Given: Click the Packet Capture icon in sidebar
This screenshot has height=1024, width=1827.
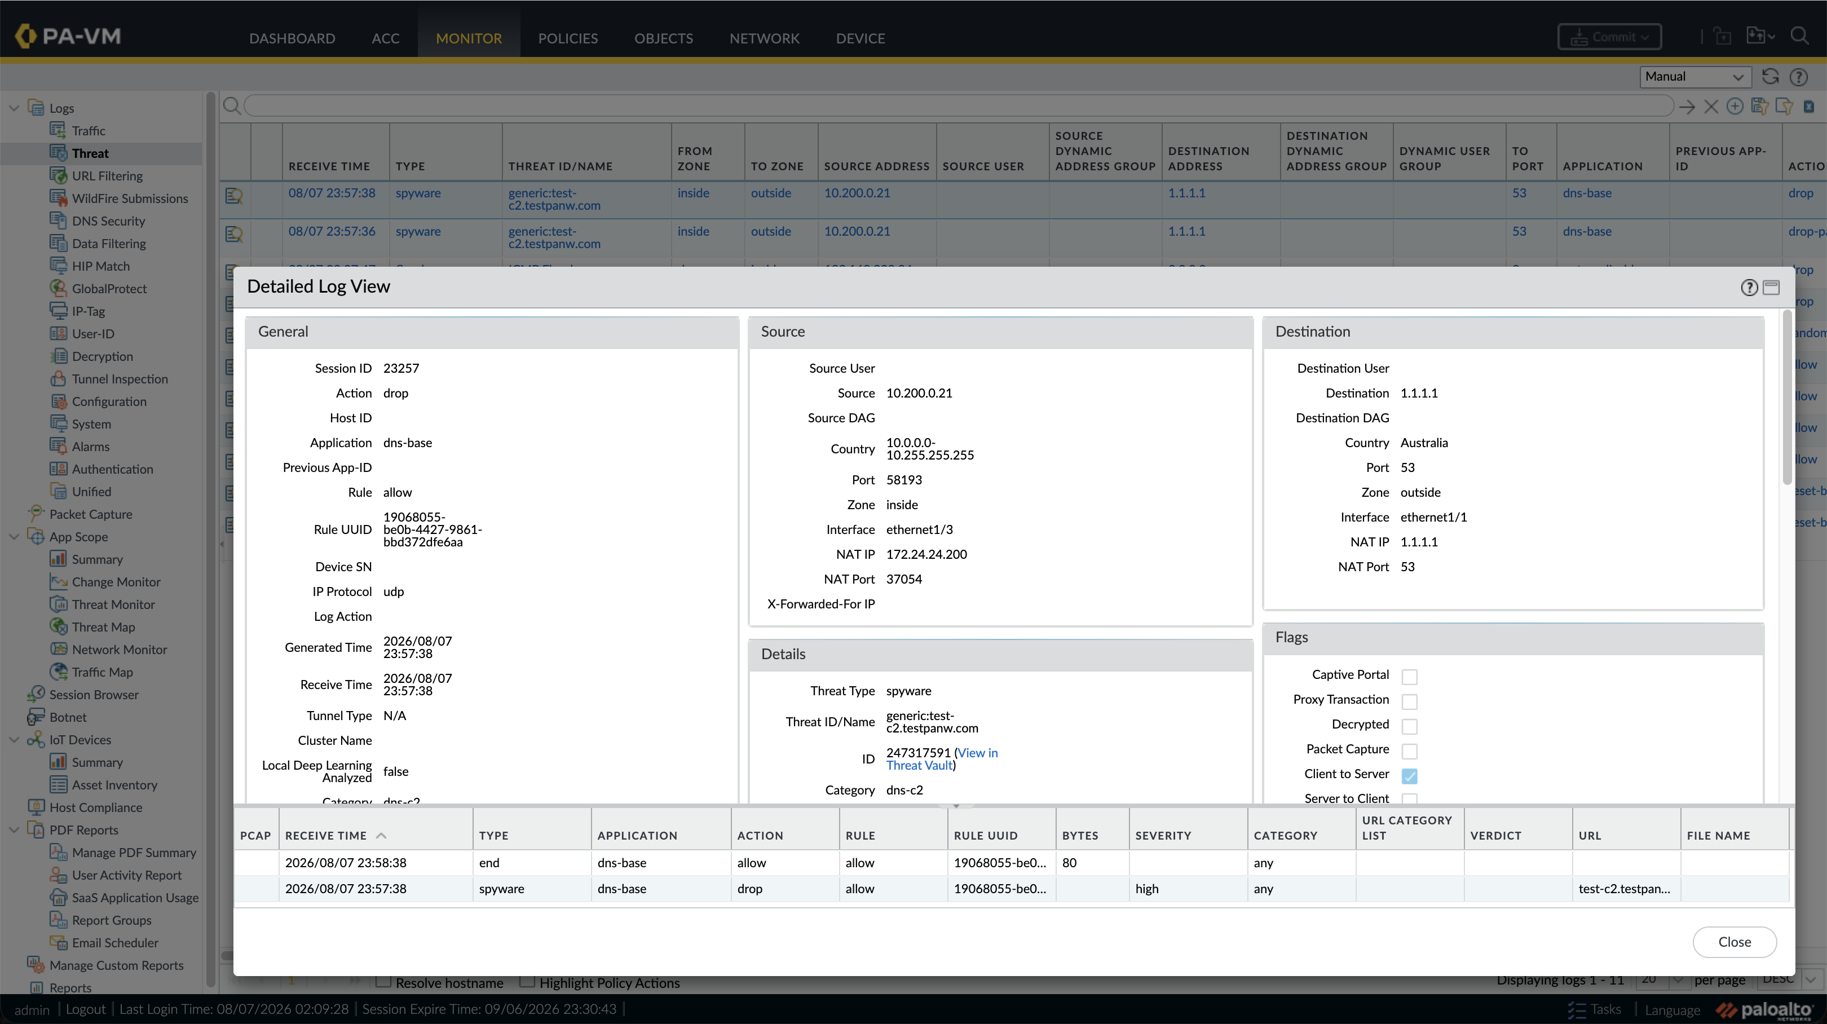Looking at the screenshot, I should point(36,514).
